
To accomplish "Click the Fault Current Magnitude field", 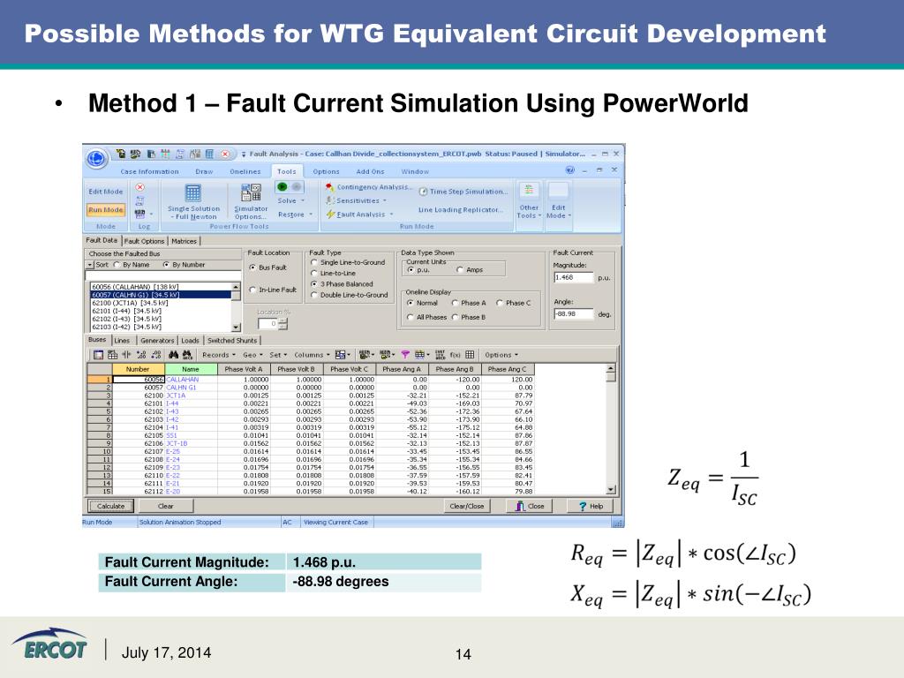I will (573, 277).
